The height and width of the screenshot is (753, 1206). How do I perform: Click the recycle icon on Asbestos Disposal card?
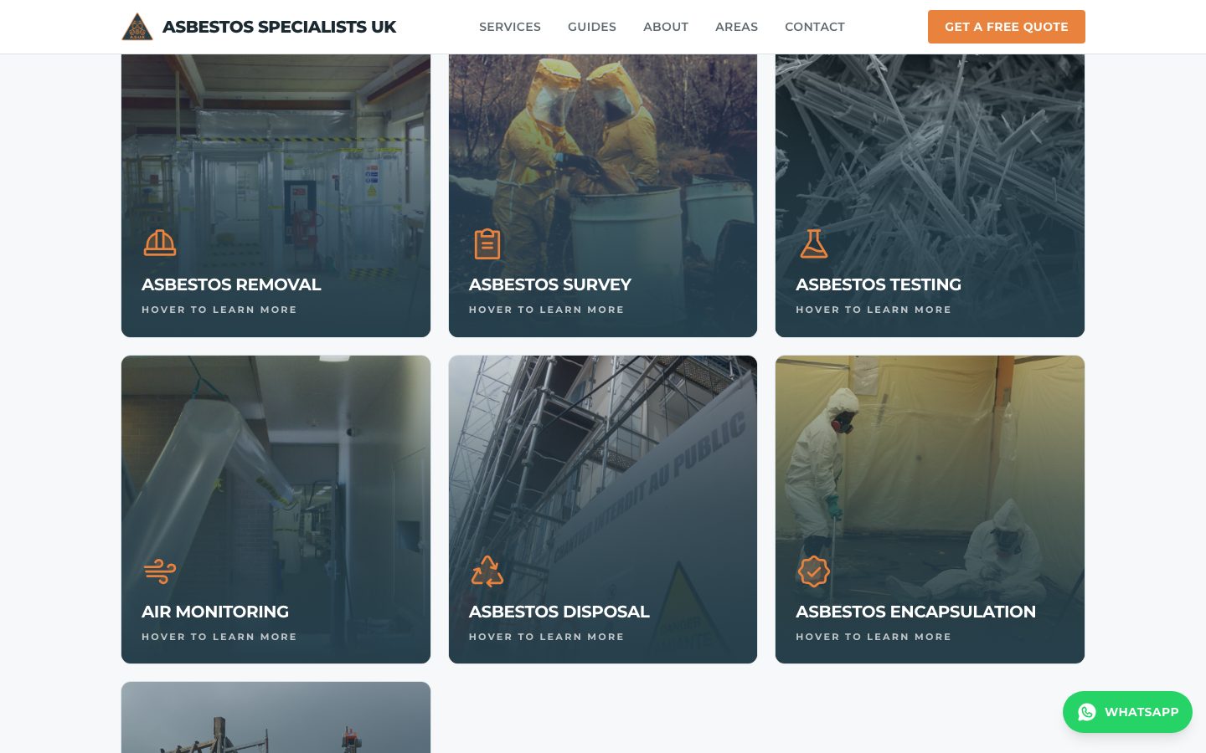487,571
